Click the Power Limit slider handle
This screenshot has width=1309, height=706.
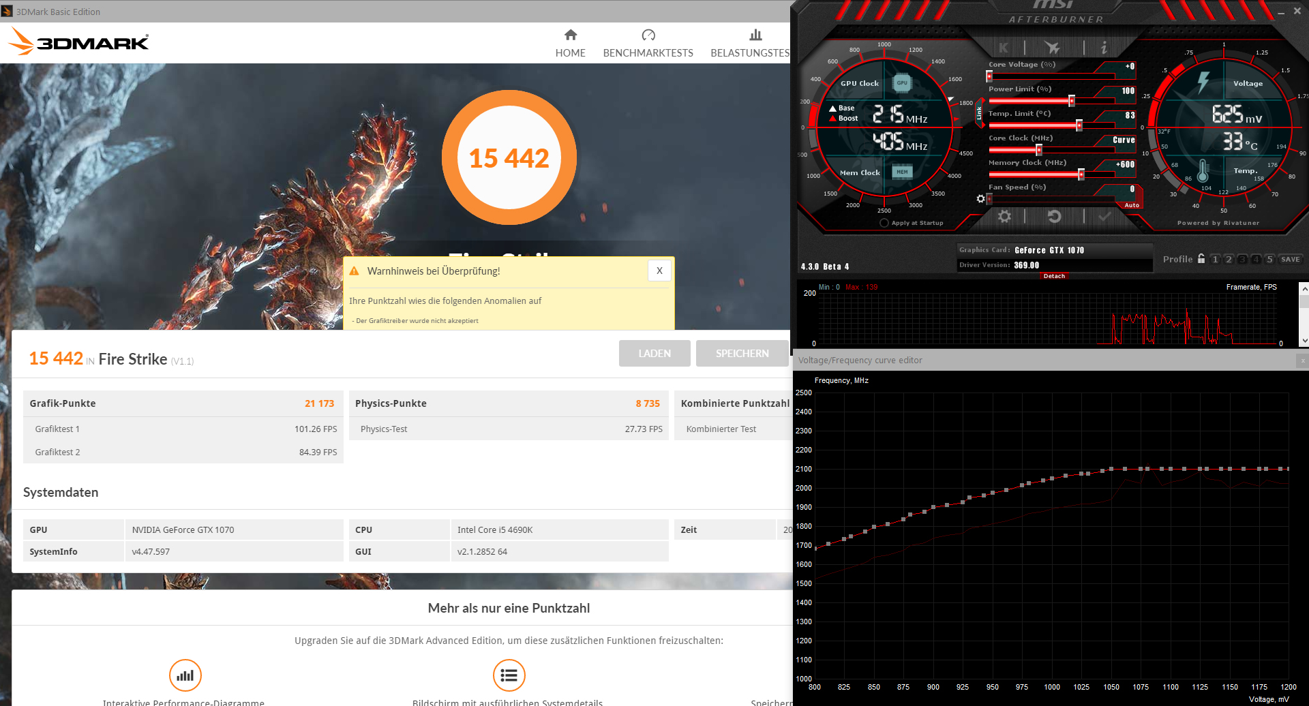coord(1072,101)
